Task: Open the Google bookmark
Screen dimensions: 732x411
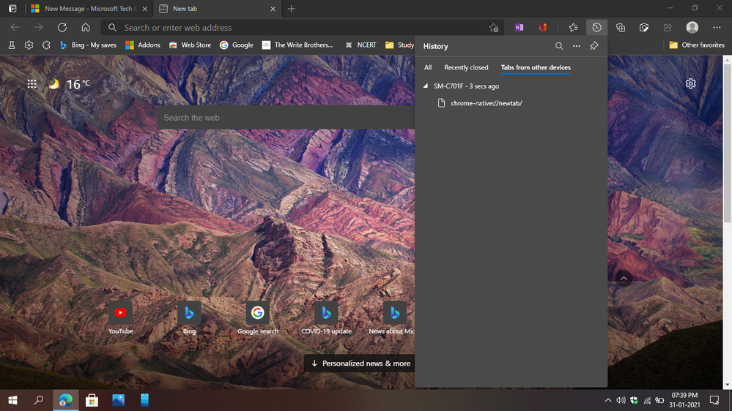Action: click(237, 45)
